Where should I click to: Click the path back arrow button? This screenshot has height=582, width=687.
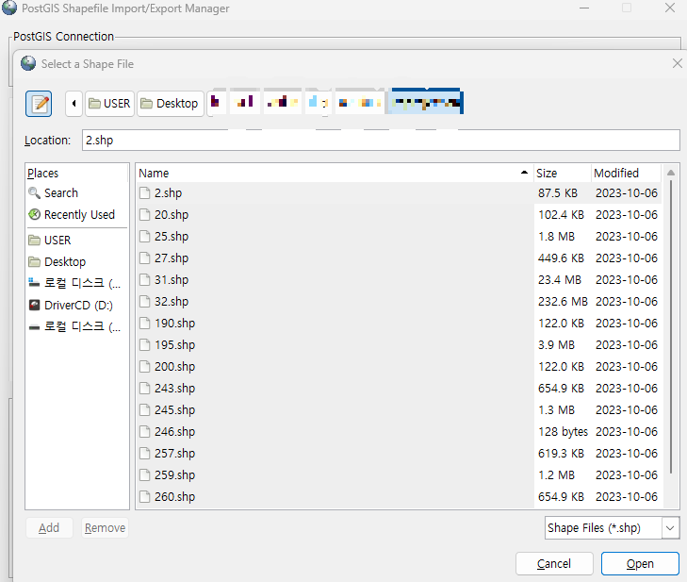(74, 104)
